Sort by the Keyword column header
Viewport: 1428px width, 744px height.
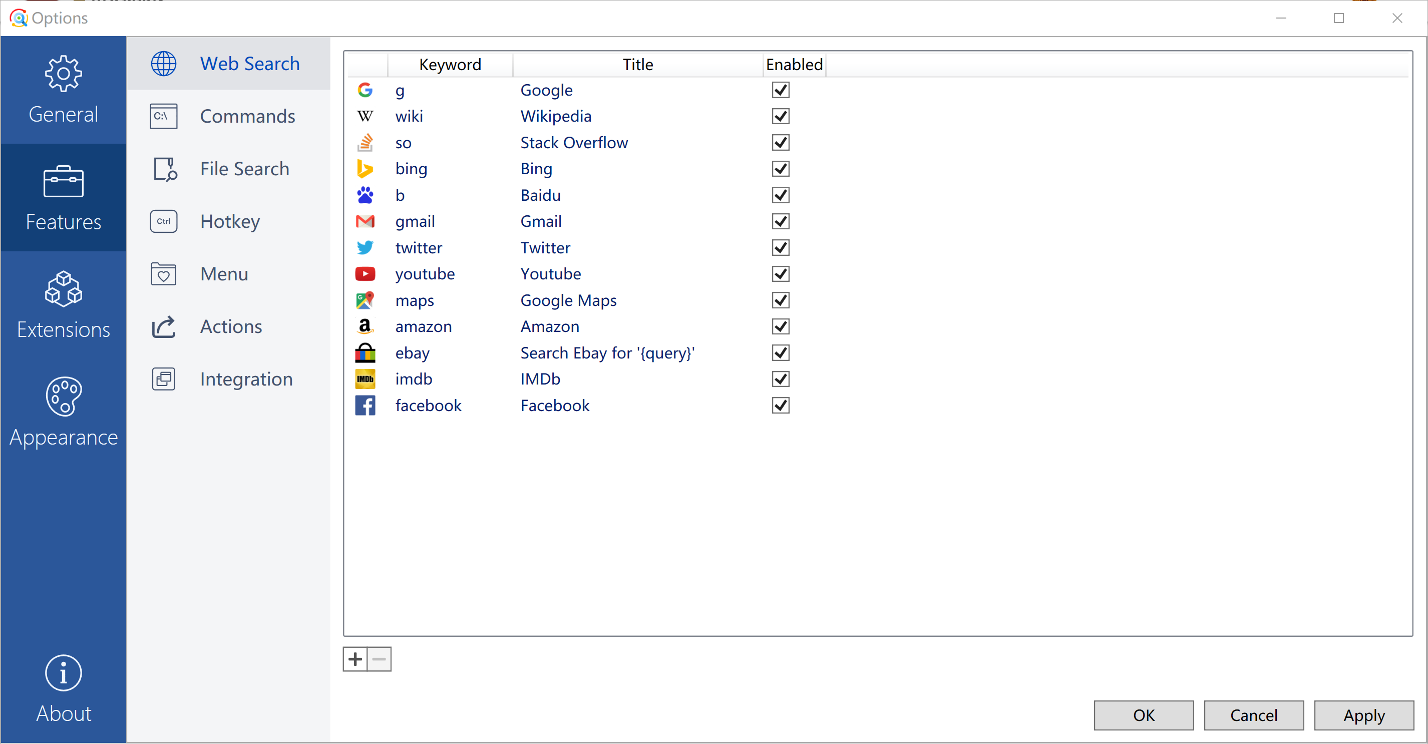[x=450, y=64]
